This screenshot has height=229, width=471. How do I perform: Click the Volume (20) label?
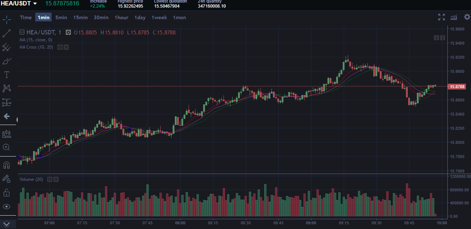click(31, 179)
